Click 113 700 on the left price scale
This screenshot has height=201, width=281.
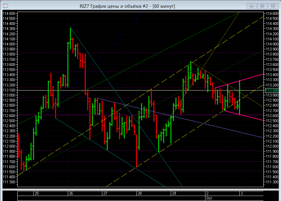click(x=9, y=59)
